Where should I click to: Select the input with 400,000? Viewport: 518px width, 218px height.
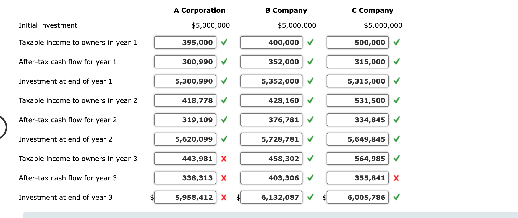(271, 42)
